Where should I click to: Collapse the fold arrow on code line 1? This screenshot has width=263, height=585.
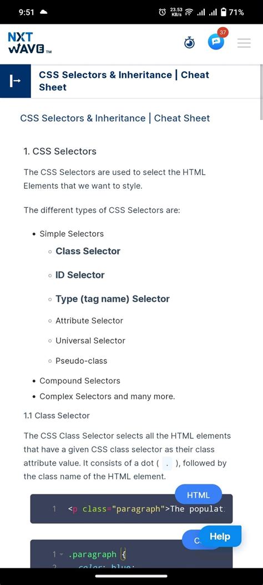[62, 555]
